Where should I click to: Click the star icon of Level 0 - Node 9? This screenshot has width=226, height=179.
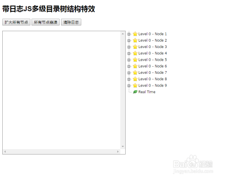point(135,85)
